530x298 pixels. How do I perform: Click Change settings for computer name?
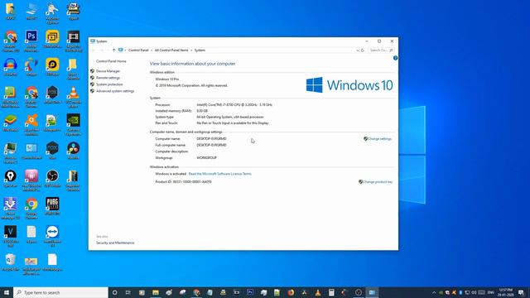tap(379, 139)
